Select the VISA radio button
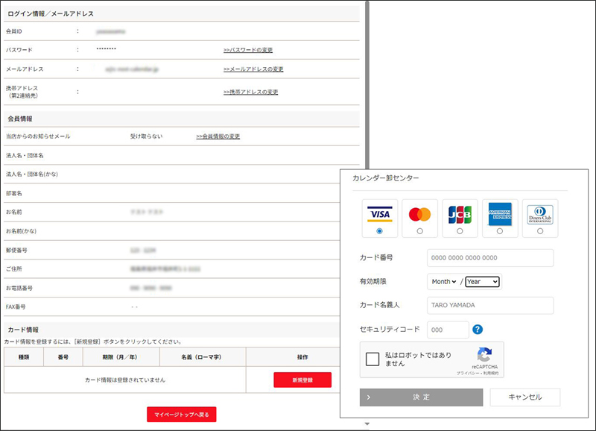The image size is (596, 431). (x=379, y=231)
